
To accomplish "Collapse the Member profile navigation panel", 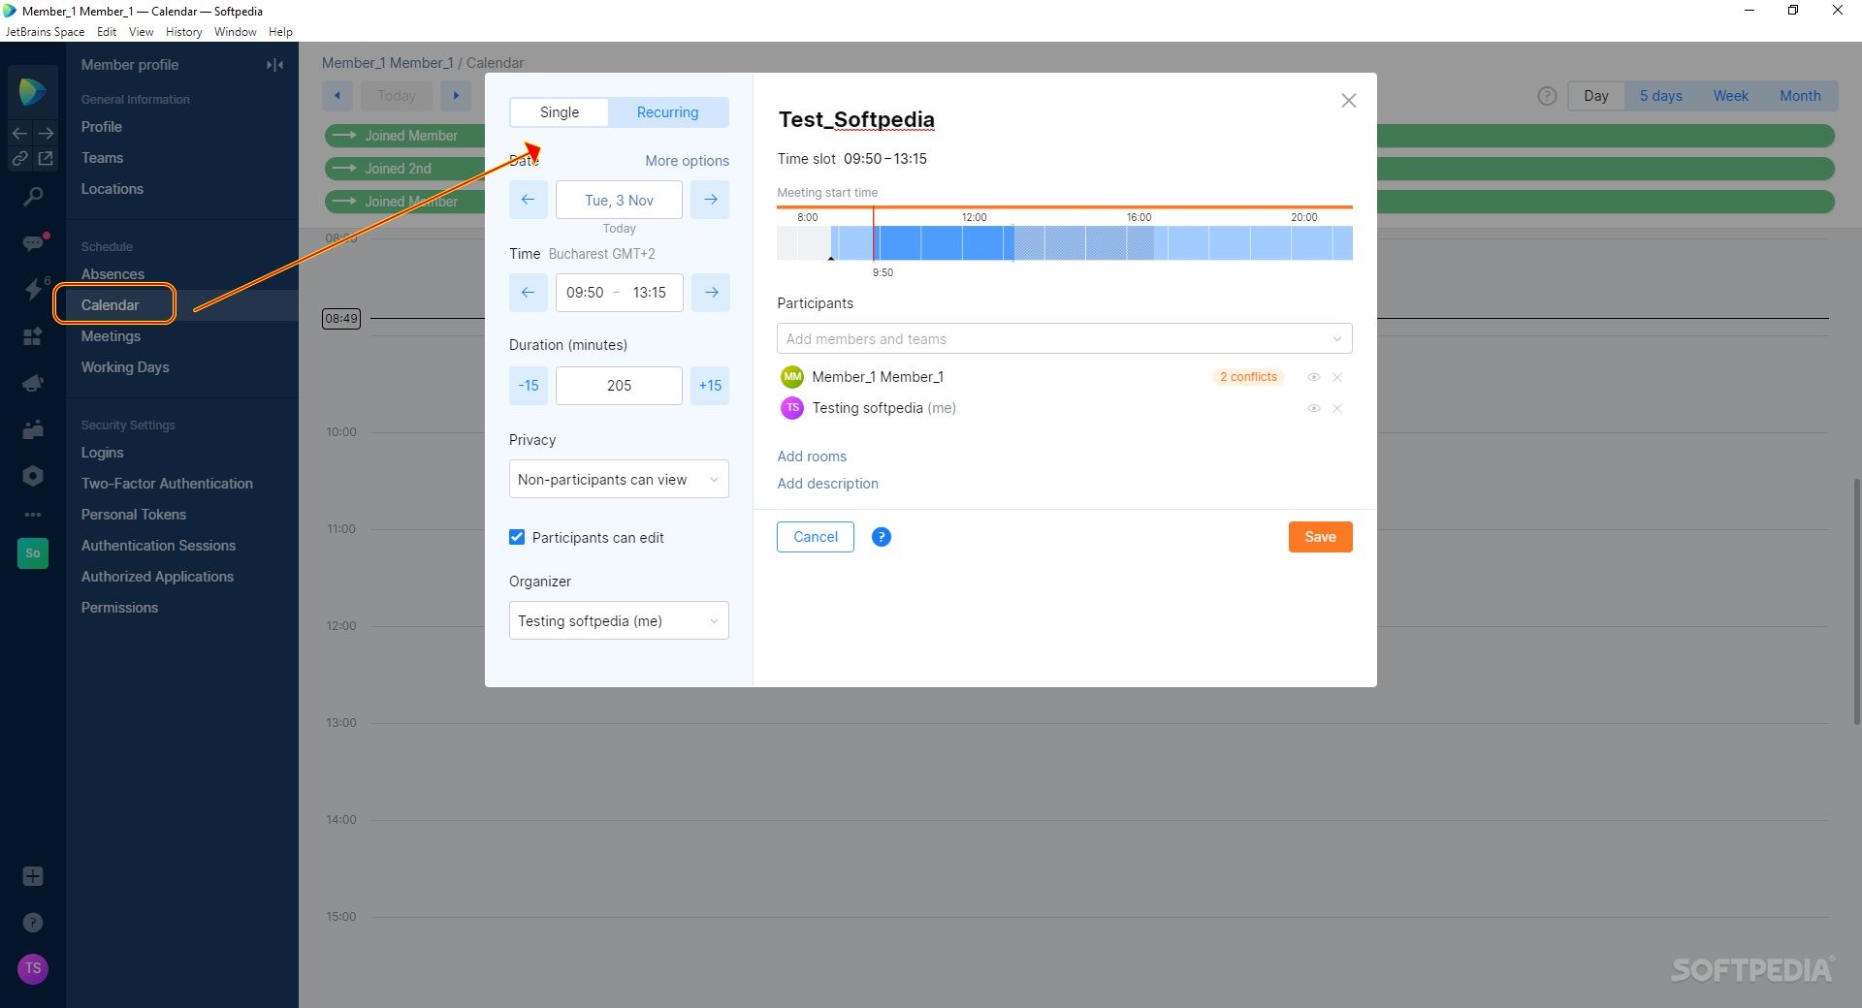I will coord(275,65).
